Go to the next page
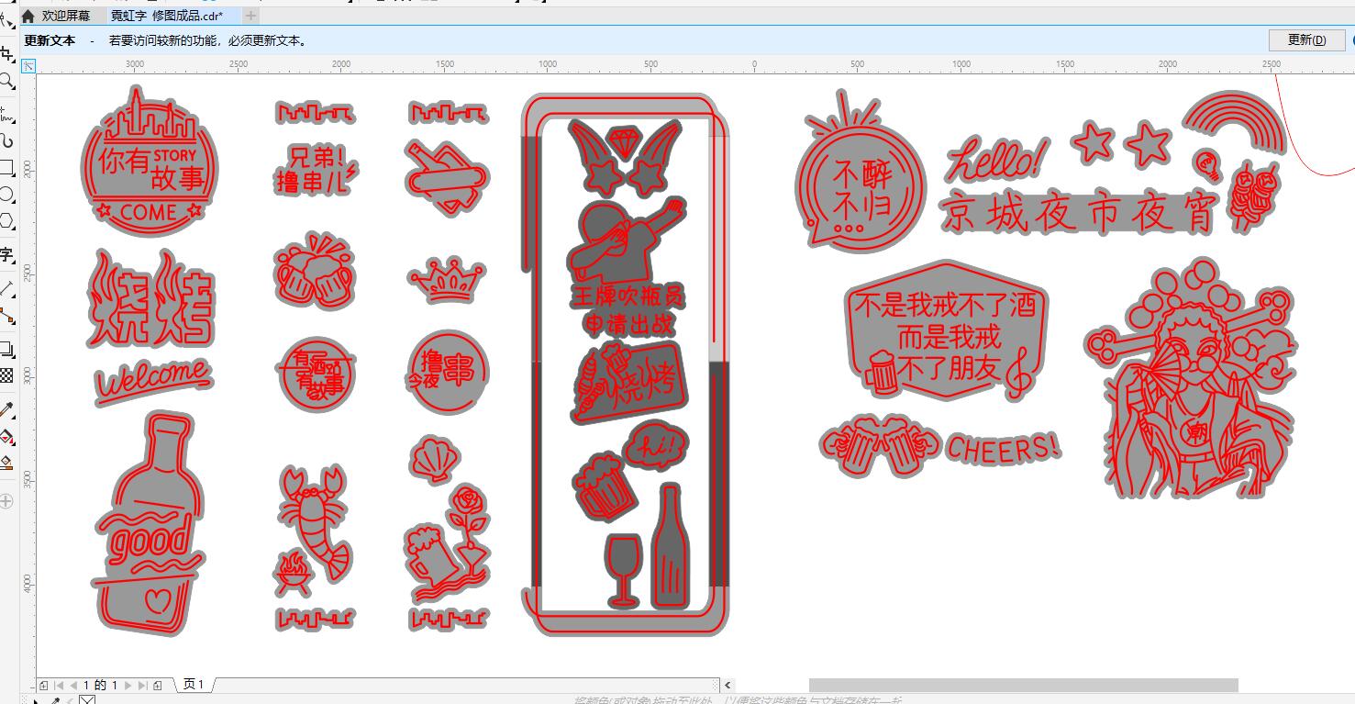The width and height of the screenshot is (1355, 704). point(128,685)
